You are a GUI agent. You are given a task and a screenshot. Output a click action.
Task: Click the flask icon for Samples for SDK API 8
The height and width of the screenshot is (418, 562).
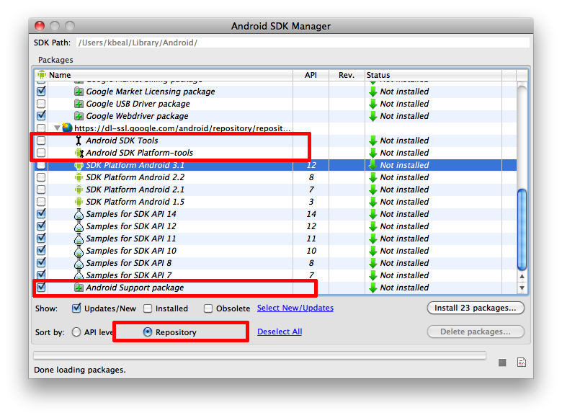pyautogui.click(x=79, y=263)
